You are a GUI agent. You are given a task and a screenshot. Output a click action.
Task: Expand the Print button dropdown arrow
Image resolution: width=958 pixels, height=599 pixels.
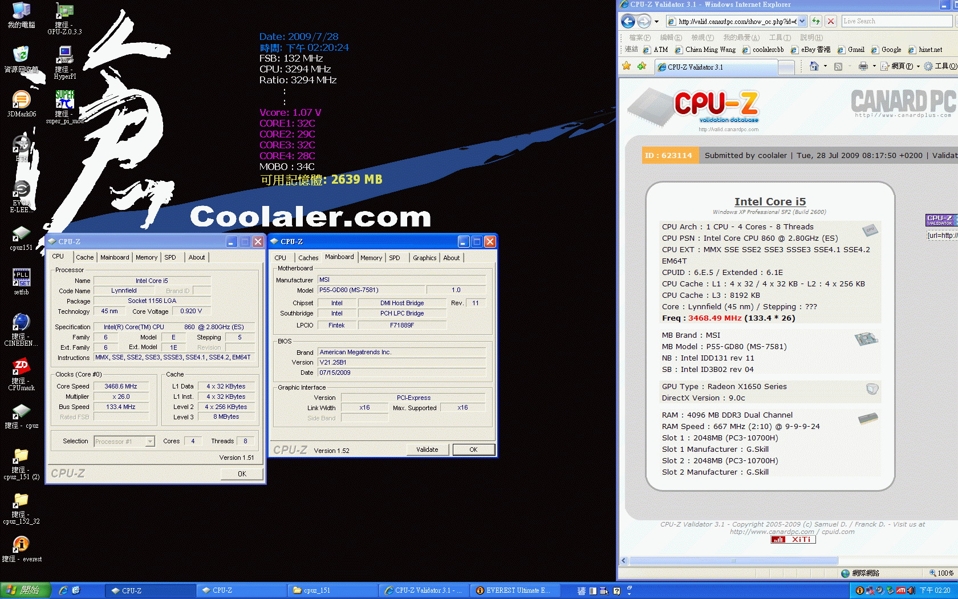pos(874,66)
